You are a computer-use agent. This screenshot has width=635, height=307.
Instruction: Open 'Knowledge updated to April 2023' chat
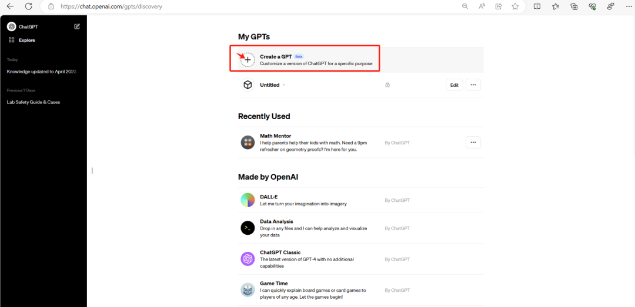click(42, 72)
